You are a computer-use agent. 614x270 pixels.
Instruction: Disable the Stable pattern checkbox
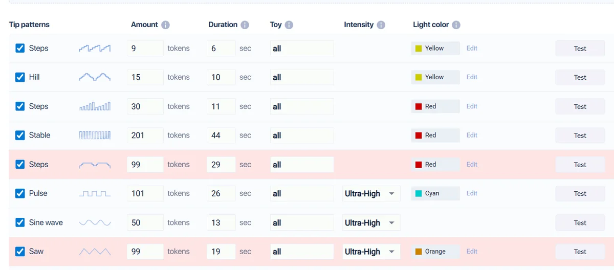tap(20, 136)
